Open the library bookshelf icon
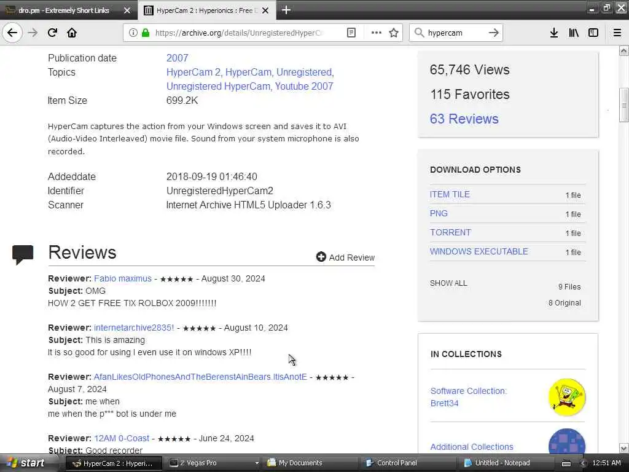The height and width of the screenshot is (472, 629). tap(574, 33)
